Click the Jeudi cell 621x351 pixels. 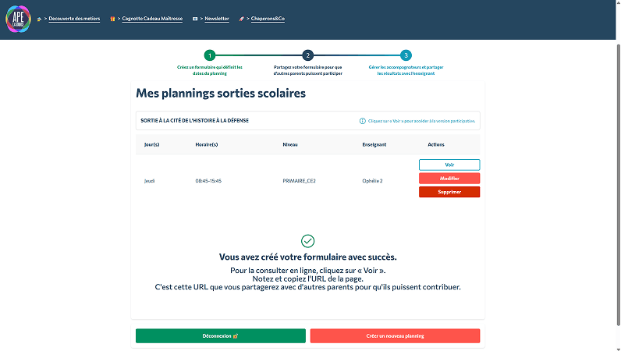coord(149,181)
